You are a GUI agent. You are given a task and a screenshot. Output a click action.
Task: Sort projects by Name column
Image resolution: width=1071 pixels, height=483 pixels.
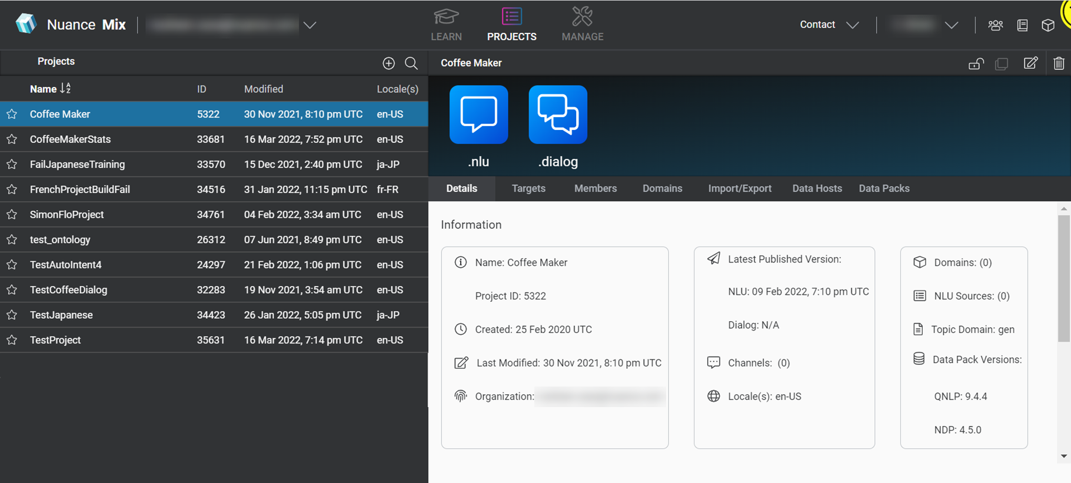click(50, 89)
